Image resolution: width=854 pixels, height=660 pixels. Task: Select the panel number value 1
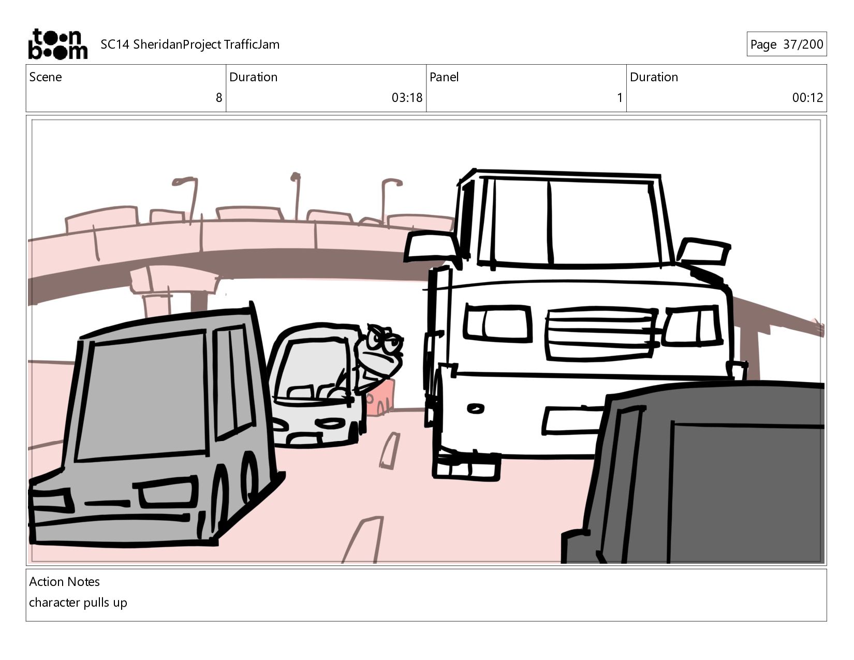point(620,98)
